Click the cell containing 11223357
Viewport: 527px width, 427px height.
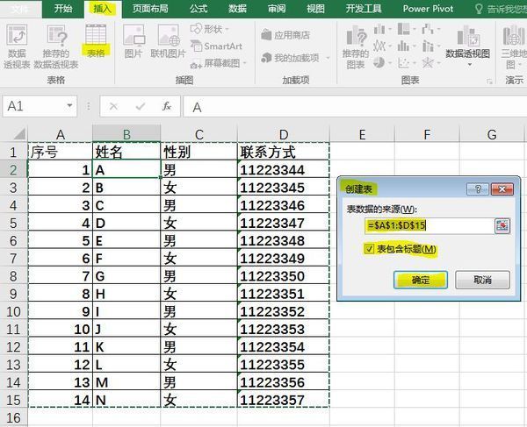pos(284,400)
